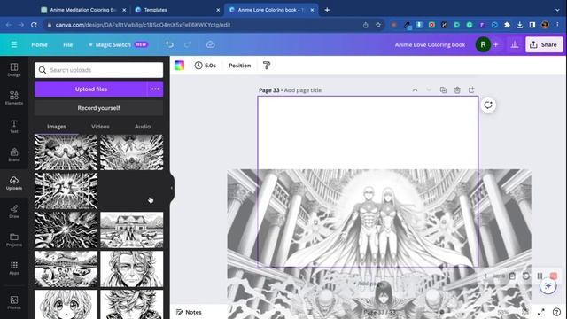Open the Notes panel
This screenshot has width=567, height=319.
pos(189,312)
